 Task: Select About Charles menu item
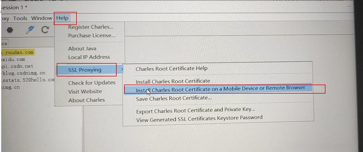[87, 100]
